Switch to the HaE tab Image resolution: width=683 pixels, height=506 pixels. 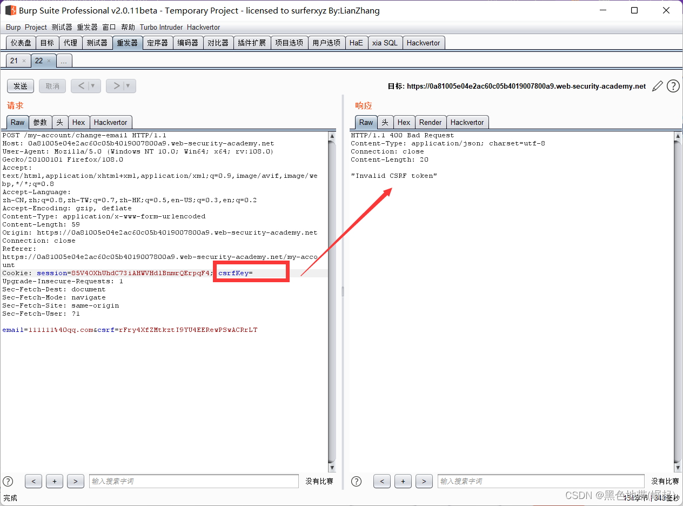click(x=356, y=43)
